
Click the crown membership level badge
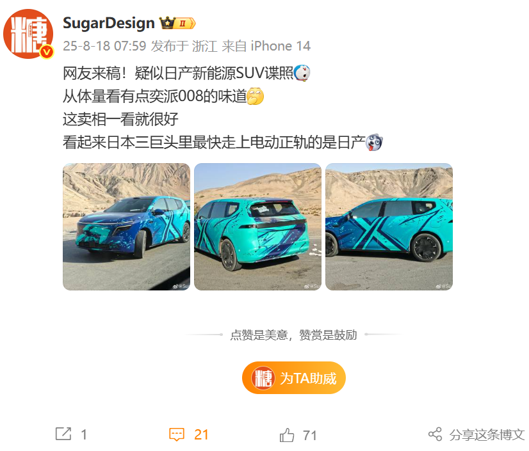coord(177,23)
